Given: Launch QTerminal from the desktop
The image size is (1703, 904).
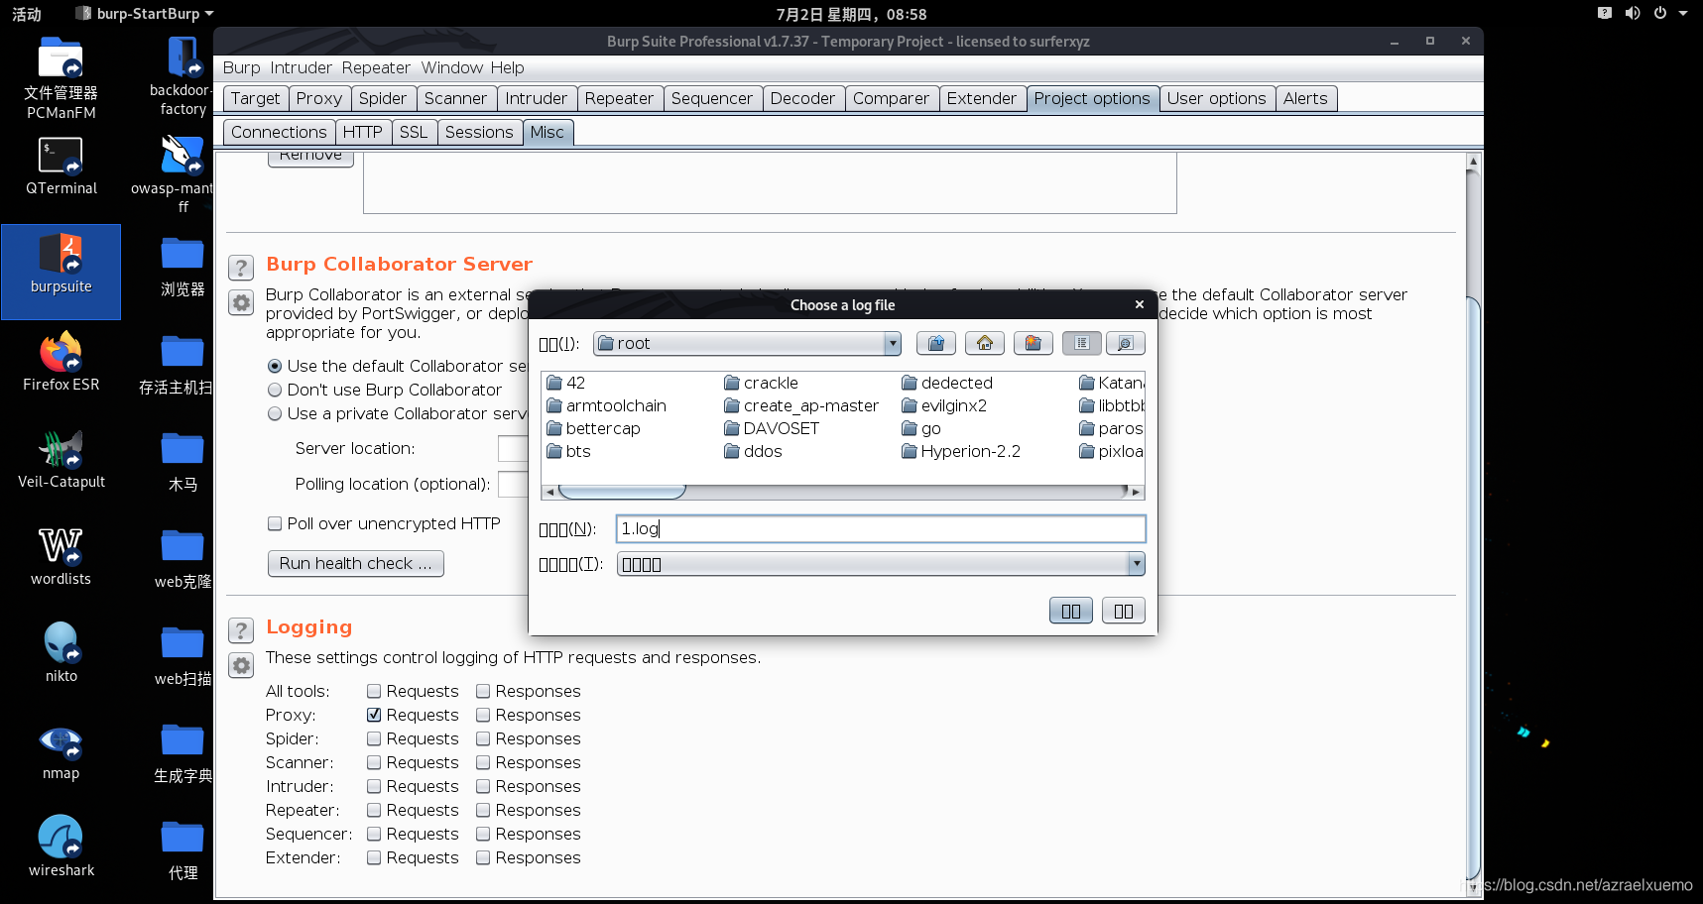Looking at the screenshot, I should (61, 167).
